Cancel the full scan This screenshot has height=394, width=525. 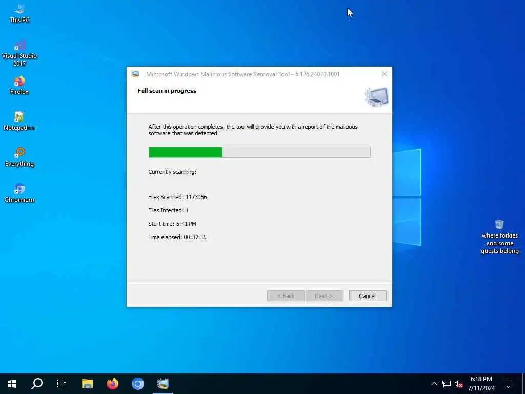(x=367, y=296)
